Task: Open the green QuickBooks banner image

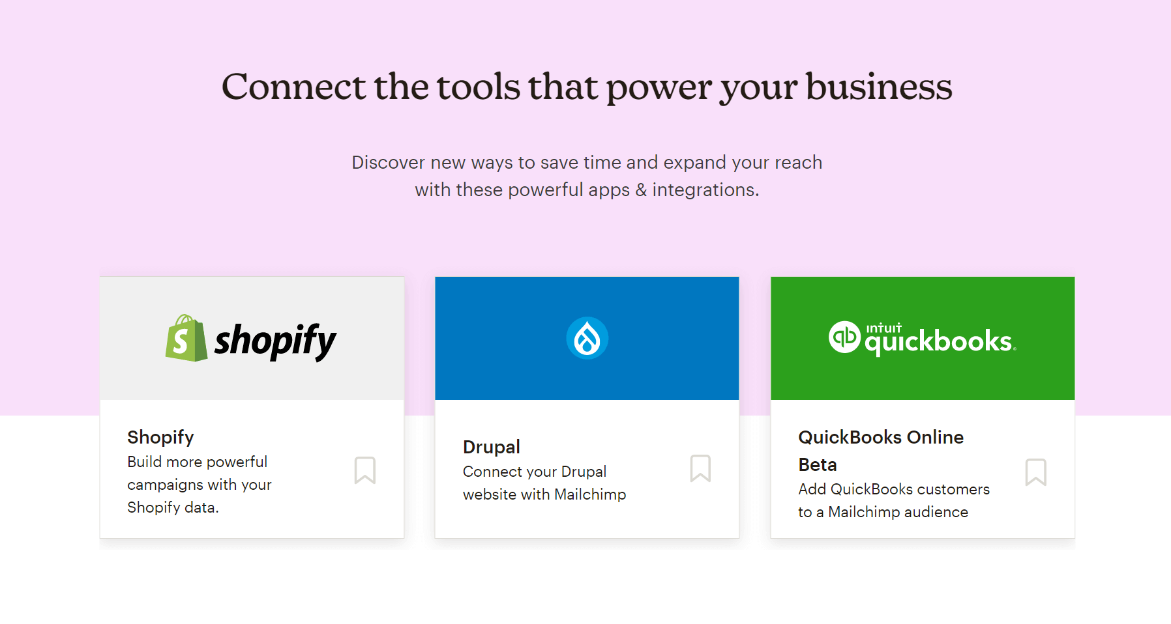Action: coord(923,338)
